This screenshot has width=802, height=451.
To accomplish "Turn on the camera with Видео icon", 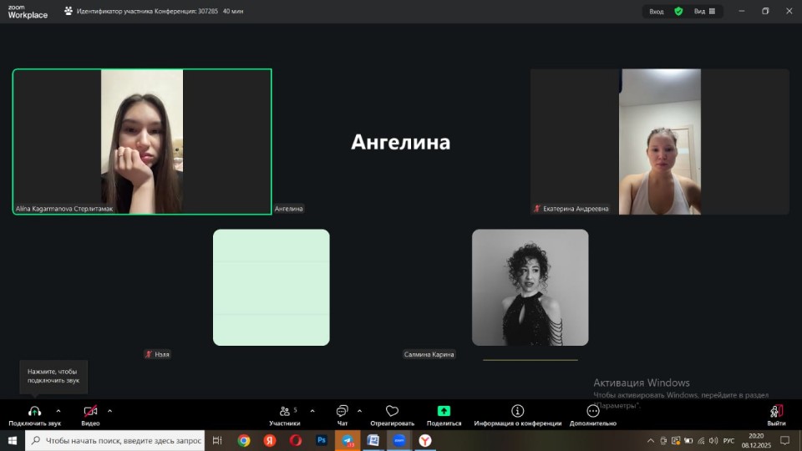I will [x=90, y=412].
